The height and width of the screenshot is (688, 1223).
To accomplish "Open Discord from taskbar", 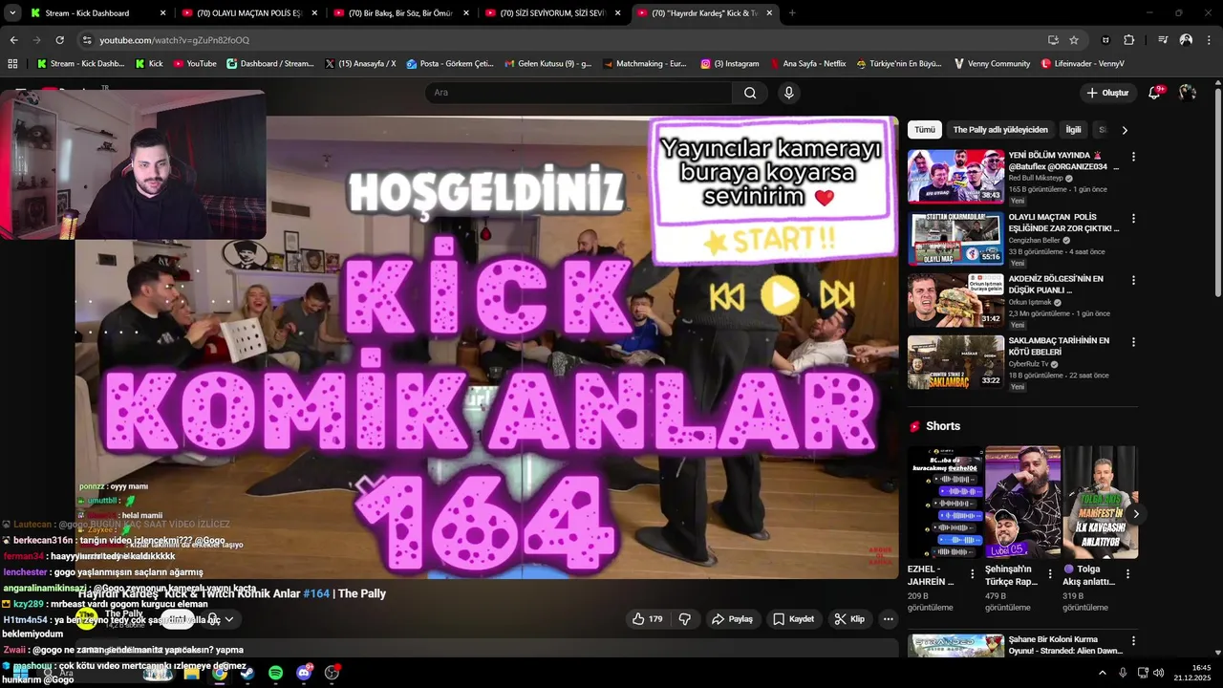I will point(304,673).
